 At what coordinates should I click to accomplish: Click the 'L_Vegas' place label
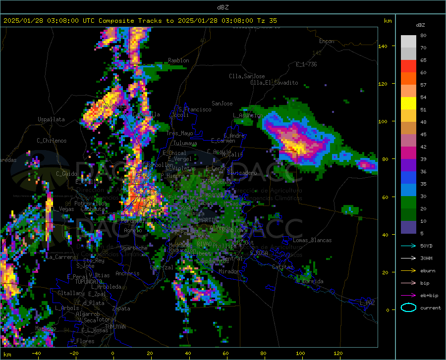click(x=63, y=209)
